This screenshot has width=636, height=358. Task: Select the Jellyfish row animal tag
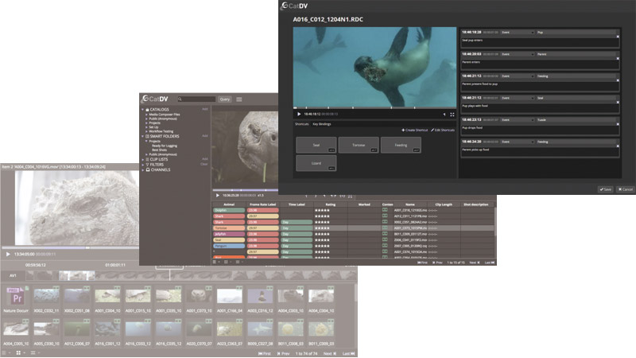pyautogui.click(x=229, y=234)
